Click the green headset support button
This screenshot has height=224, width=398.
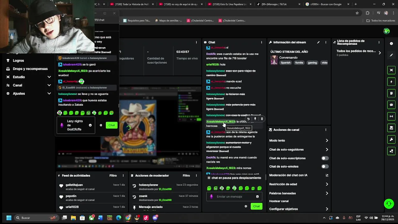(x=389, y=204)
